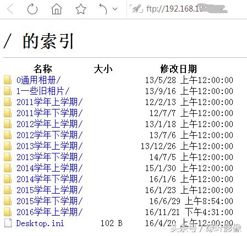
Task: Go to the home page icon
Action: pyautogui.click(x=57, y=9)
